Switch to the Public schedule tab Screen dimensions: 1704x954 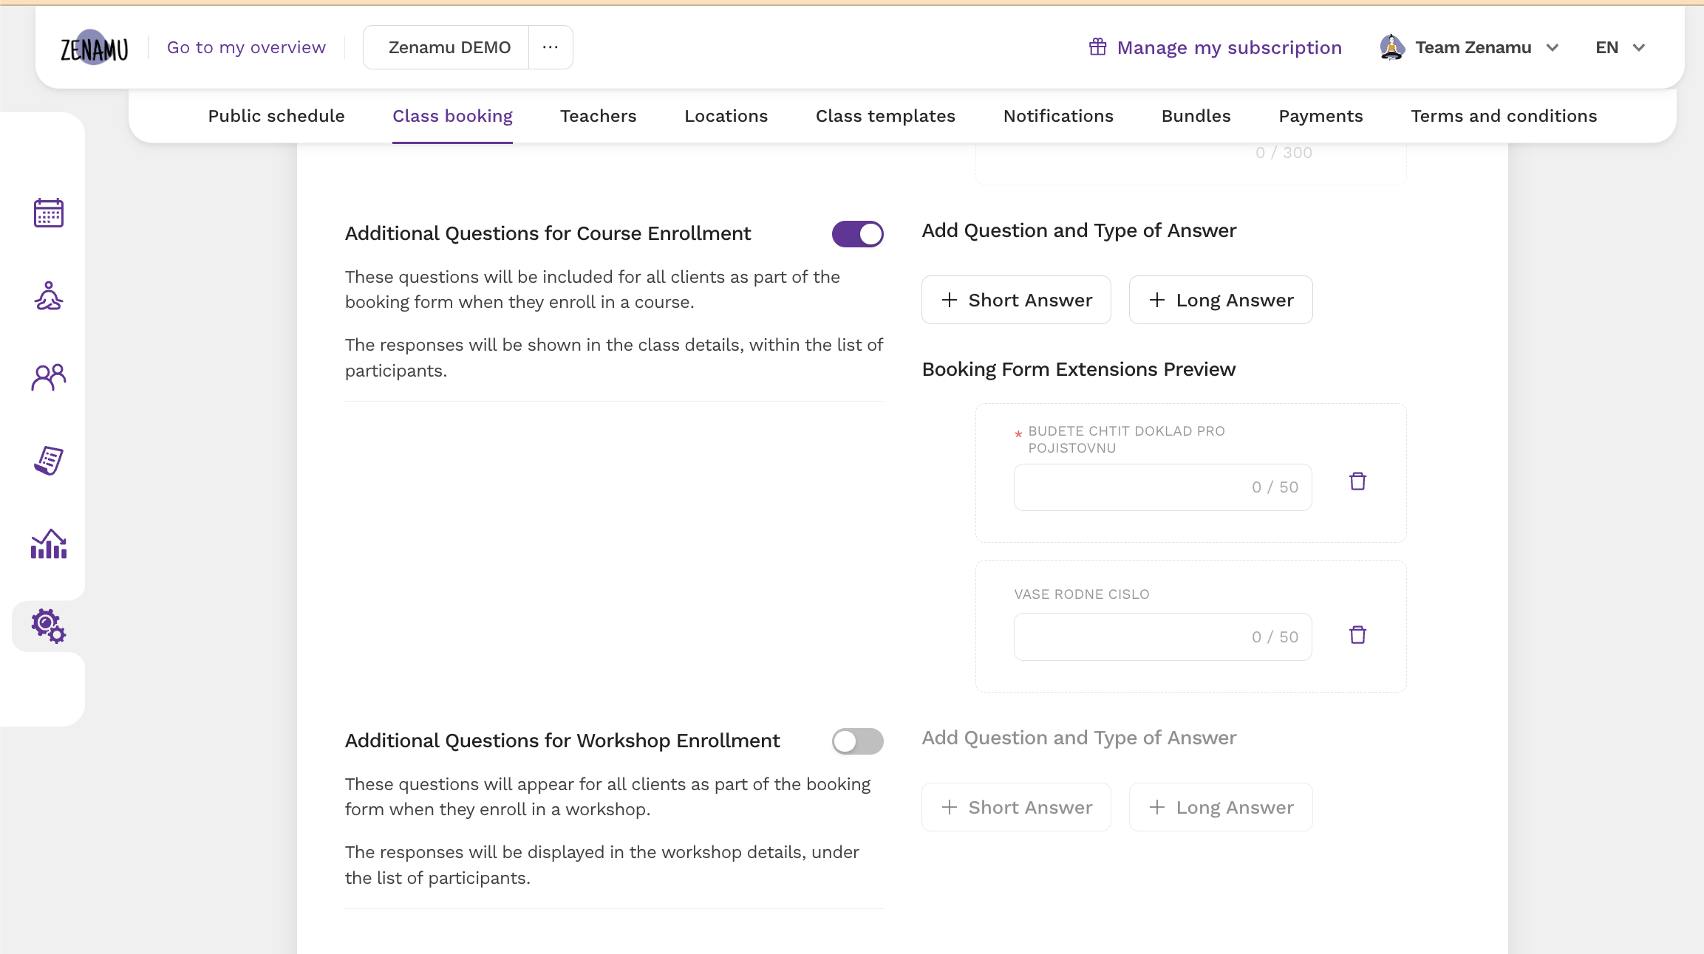coord(275,116)
